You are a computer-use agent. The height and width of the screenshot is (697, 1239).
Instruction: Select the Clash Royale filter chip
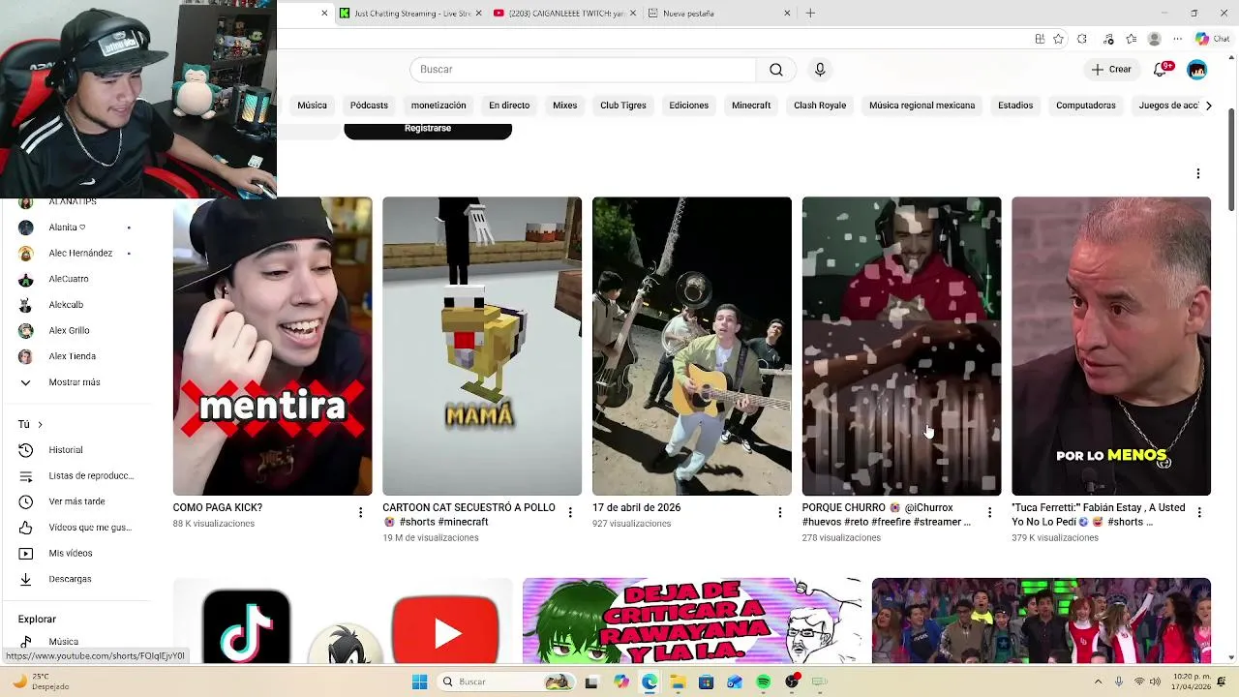coord(820,106)
